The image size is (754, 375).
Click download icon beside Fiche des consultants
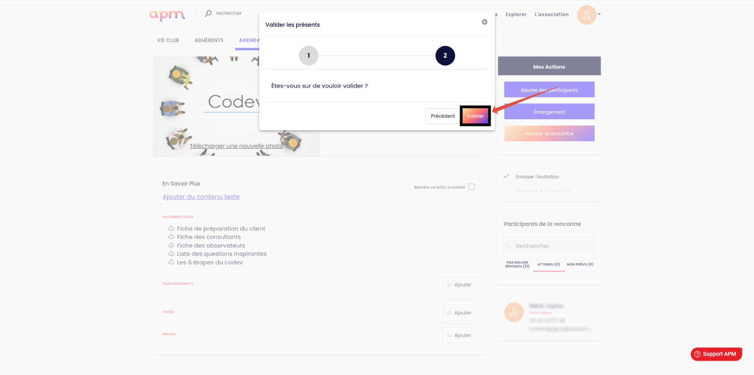171,237
